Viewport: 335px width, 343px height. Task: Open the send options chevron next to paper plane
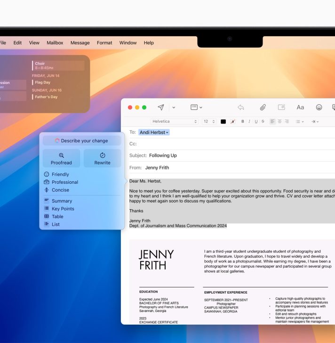[x=174, y=107]
